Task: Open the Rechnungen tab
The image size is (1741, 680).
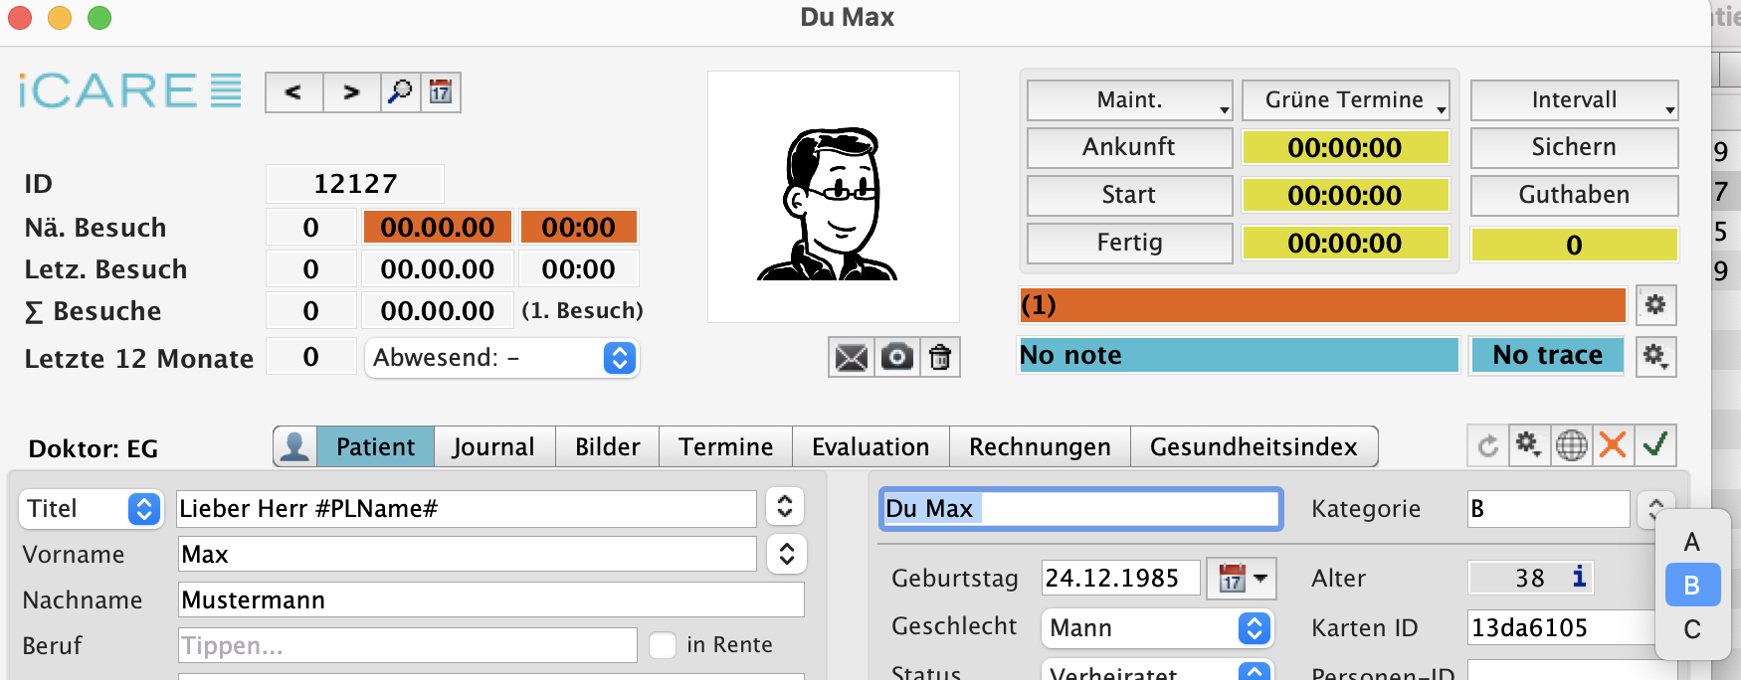Action: coord(1040,447)
